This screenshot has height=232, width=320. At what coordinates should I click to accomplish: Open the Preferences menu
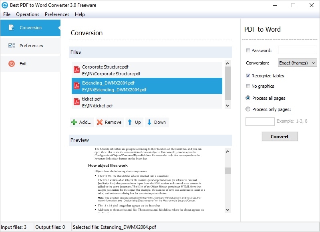coord(57,14)
